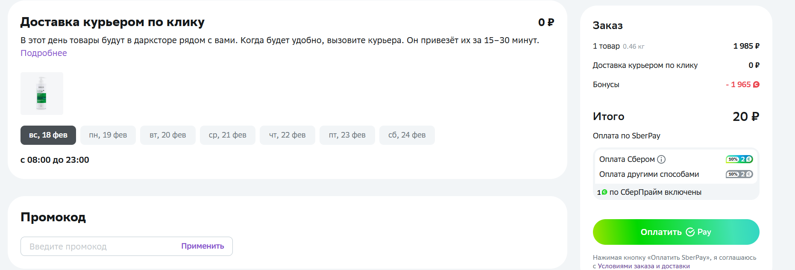This screenshot has width=795, height=270.
Task: Click the info icon next to Оплата Сбером
Action: point(661,159)
